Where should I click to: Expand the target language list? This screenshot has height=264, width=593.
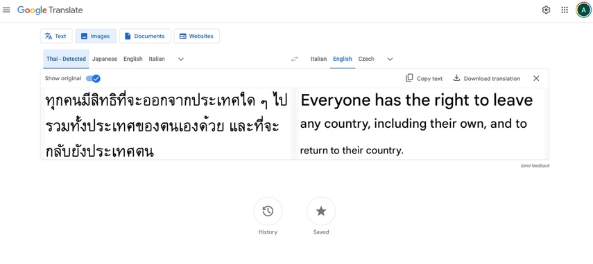[390, 59]
